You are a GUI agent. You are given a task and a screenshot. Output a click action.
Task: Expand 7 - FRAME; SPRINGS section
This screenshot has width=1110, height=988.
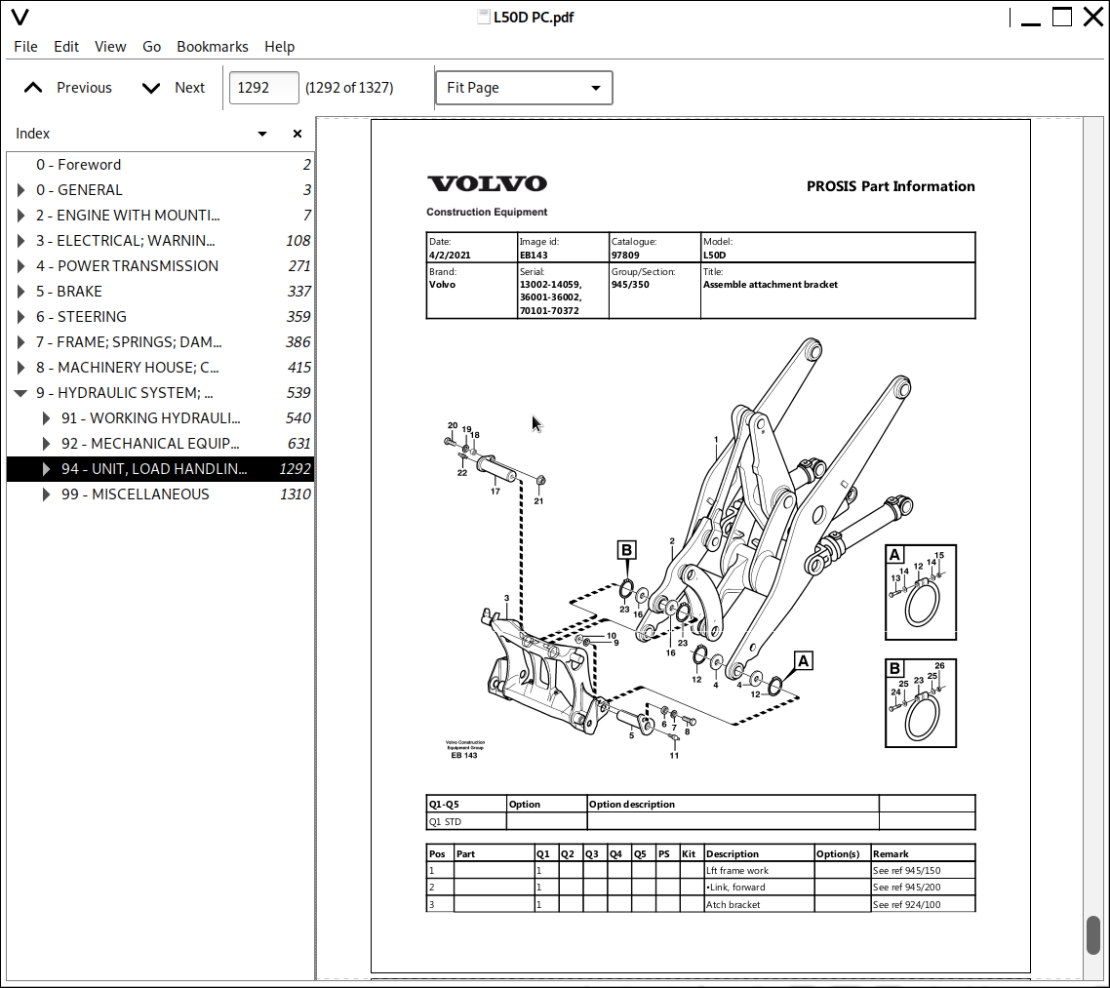pos(20,341)
